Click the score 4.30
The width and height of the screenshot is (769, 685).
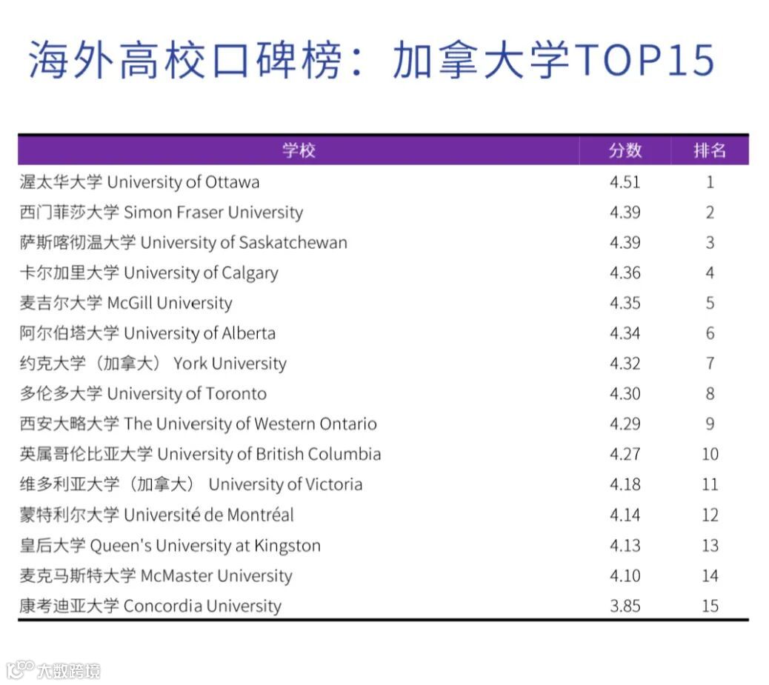point(625,394)
